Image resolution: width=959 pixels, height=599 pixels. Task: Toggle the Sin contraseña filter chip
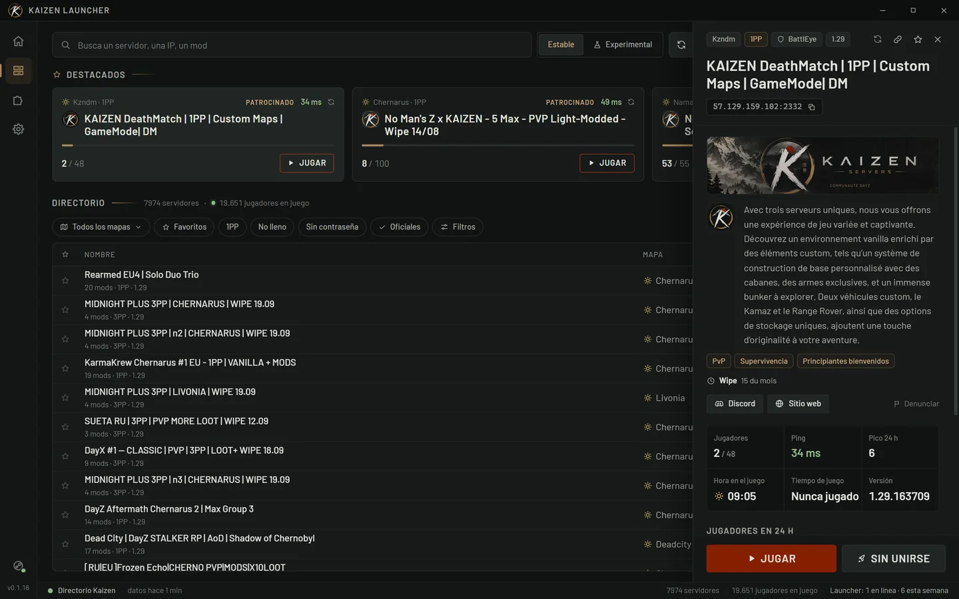[x=332, y=227]
